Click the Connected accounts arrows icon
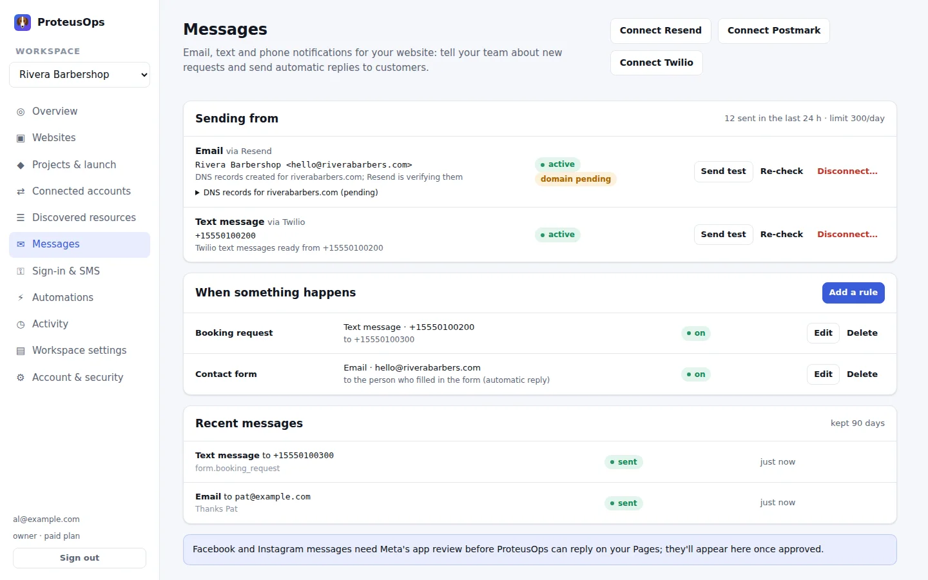Viewport: 928px width, 580px height. click(x=21, y=191)
